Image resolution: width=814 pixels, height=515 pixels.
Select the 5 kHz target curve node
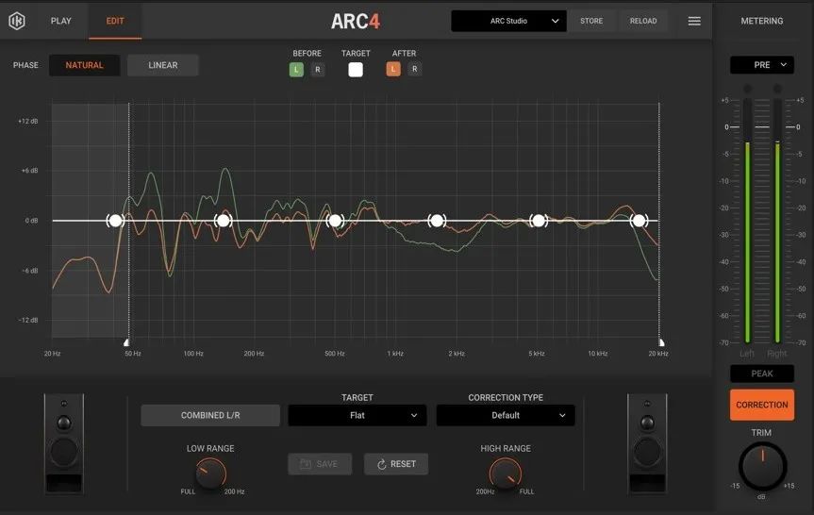[539, 221]
